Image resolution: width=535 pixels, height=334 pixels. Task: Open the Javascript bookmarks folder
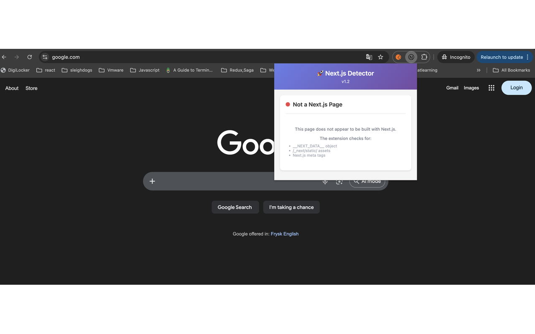(145, 70)
